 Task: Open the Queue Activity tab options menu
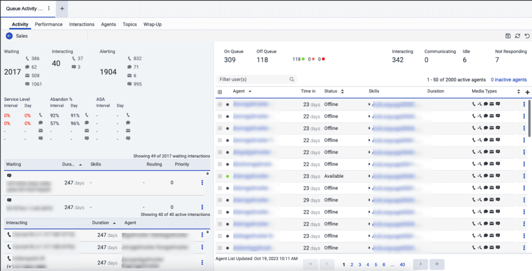[x=49, y=8]
